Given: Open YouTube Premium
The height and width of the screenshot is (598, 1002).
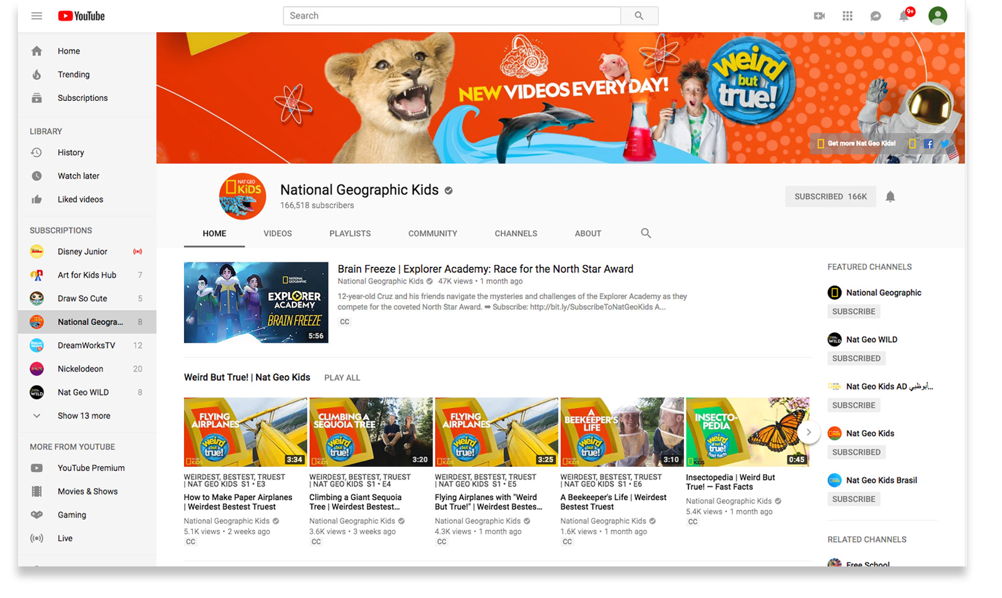Looking at the screenshot, I should (87, 468).
